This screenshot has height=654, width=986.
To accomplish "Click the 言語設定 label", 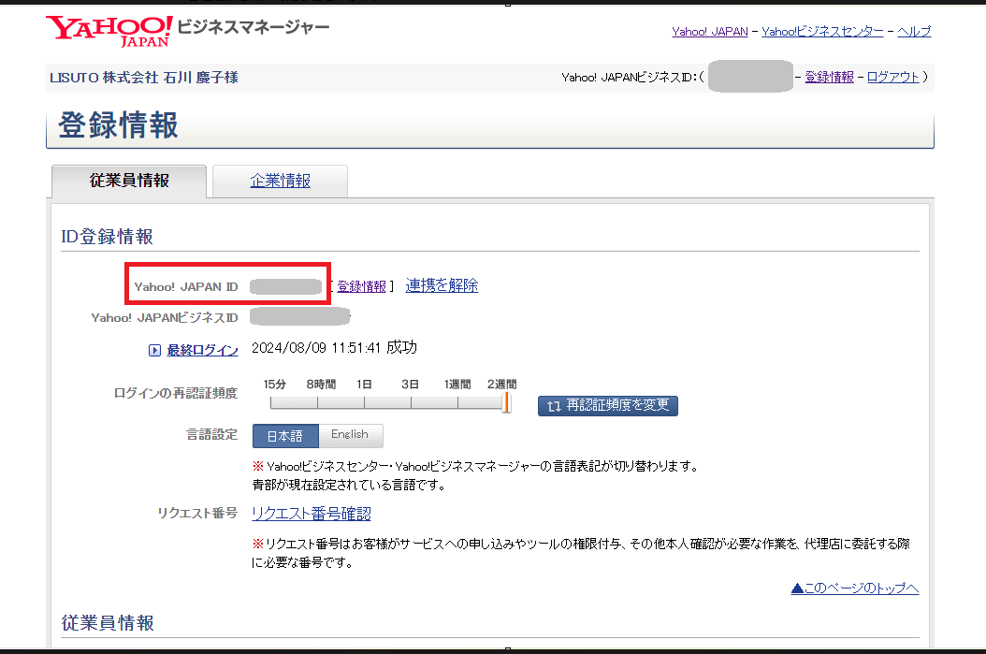I will (x=212, y=434).
